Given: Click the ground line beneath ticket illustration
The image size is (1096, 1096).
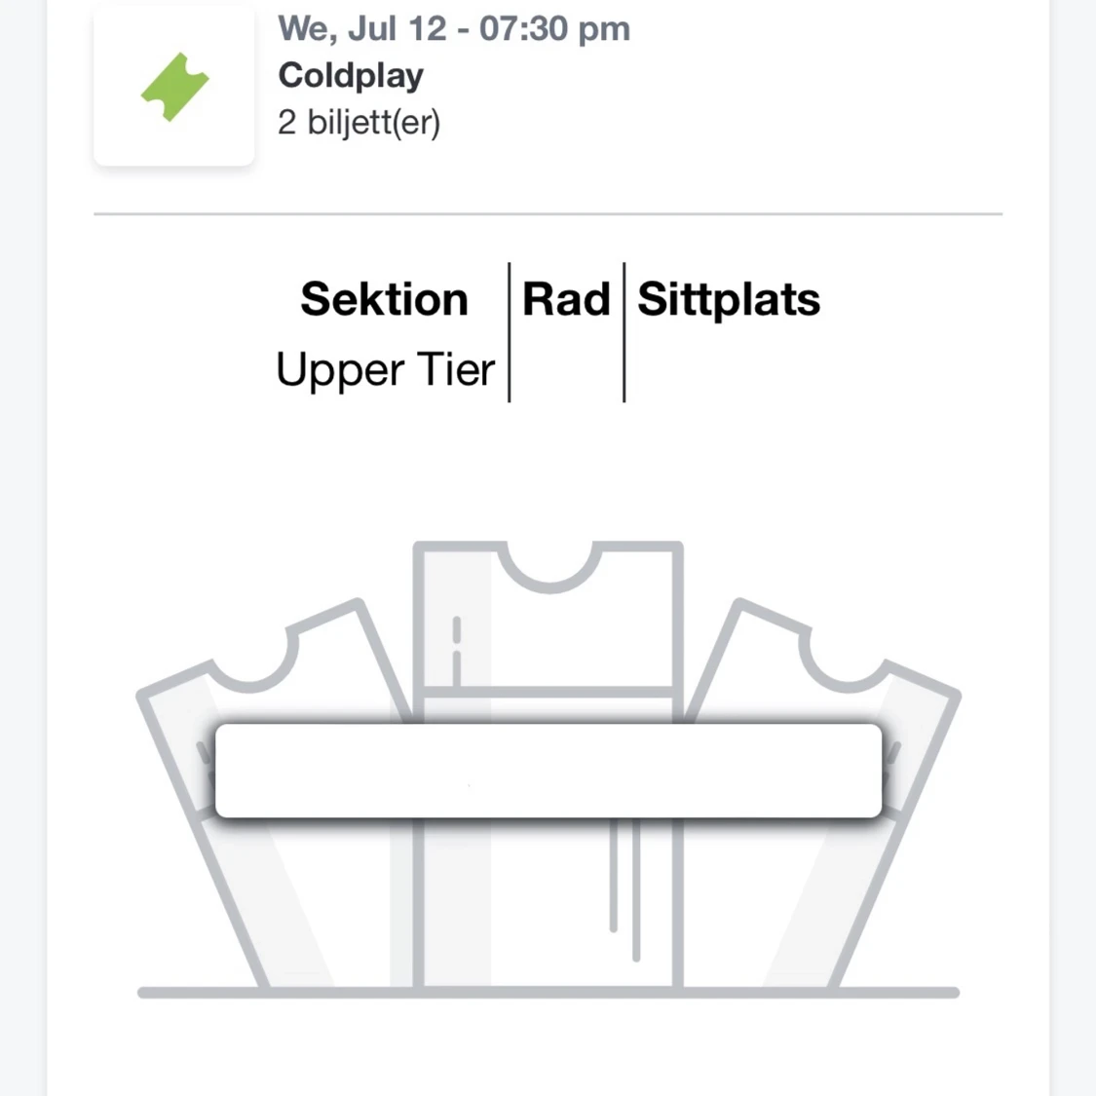Looking at the screenshot, I should 548,993.
